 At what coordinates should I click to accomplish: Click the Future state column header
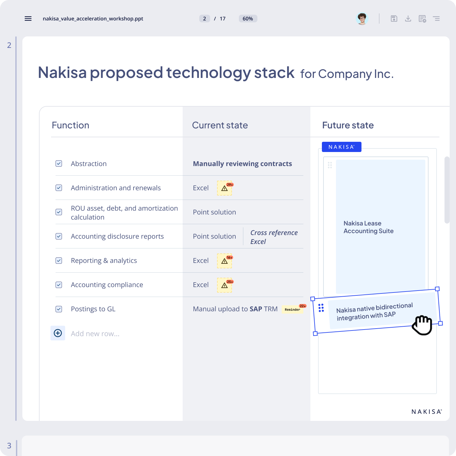[348, 125]
